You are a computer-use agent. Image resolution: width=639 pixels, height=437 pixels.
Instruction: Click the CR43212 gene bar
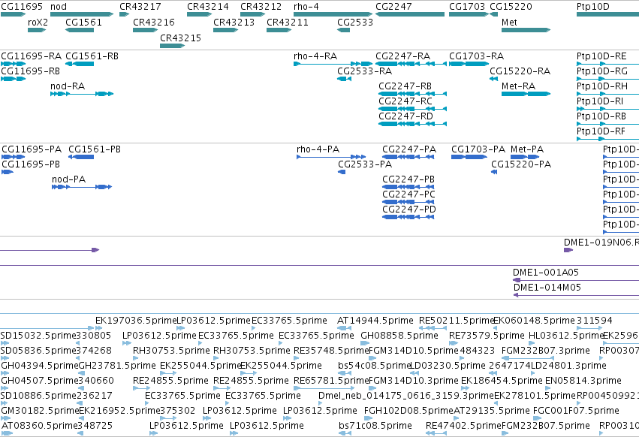[x=252, y=14]
